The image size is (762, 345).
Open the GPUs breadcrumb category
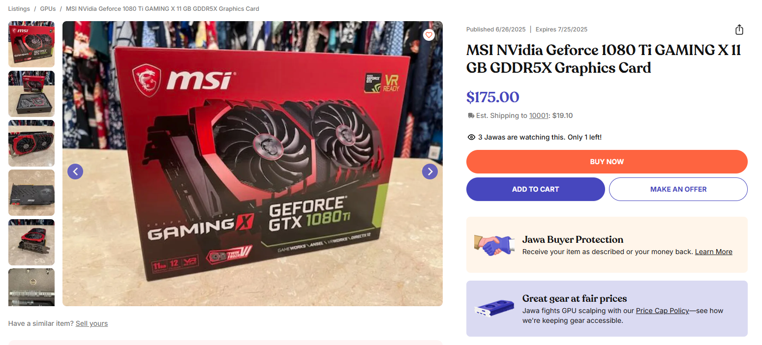48,9
